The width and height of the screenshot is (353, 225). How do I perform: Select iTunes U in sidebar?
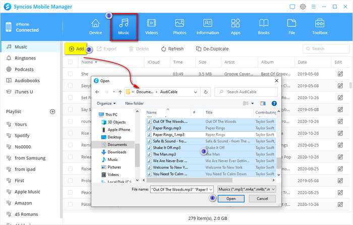pyautogui.click(x=24, y=92)
